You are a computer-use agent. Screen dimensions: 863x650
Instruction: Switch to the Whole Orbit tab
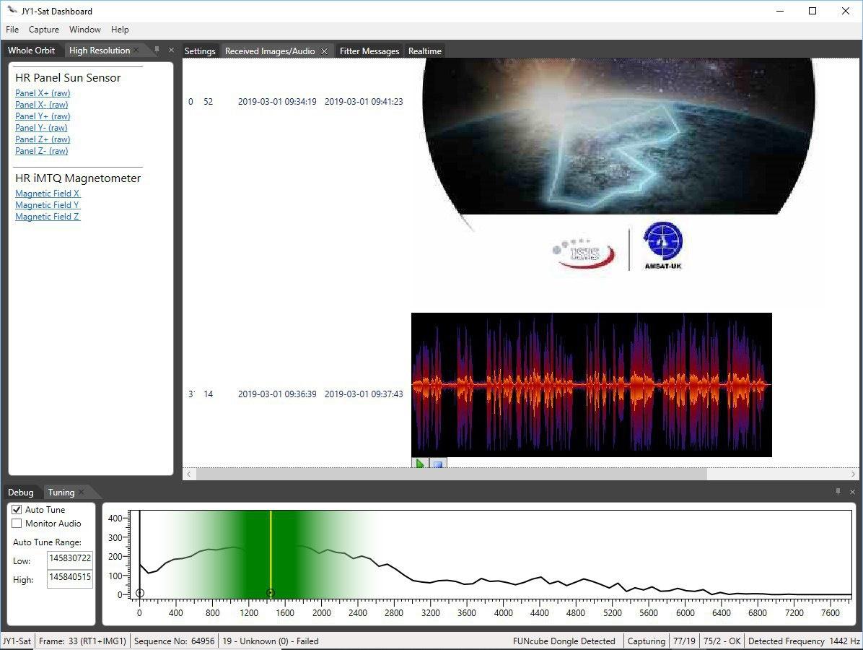click(31, 51)
